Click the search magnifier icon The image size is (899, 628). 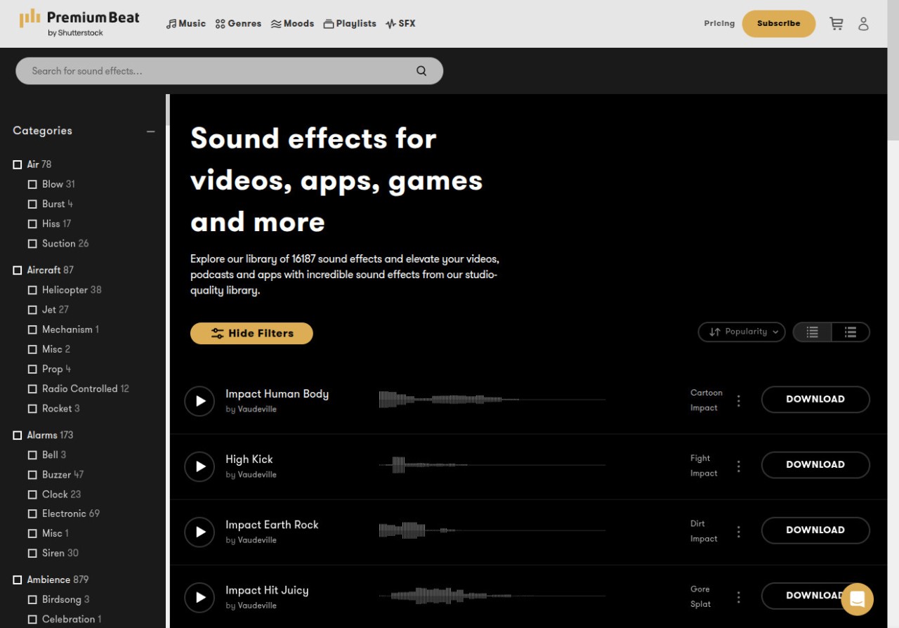coord(421,71)
